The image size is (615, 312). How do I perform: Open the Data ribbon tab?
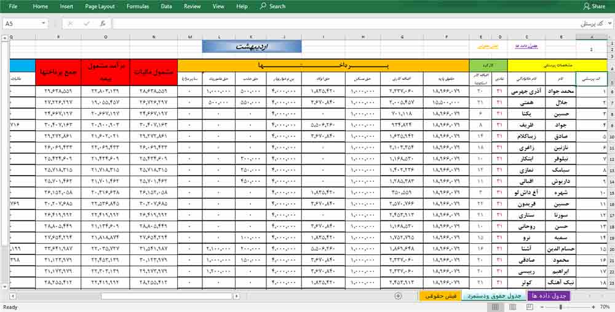pyautogui.click(x=166, y=6)
